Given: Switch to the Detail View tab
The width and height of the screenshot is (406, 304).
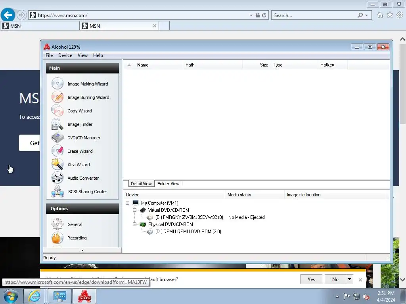Looking at the screenshot, I should [x=141, y=184].
